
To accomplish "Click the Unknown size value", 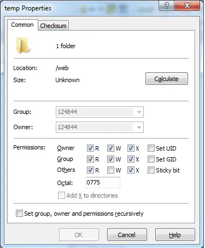I will tap(67, 80).
